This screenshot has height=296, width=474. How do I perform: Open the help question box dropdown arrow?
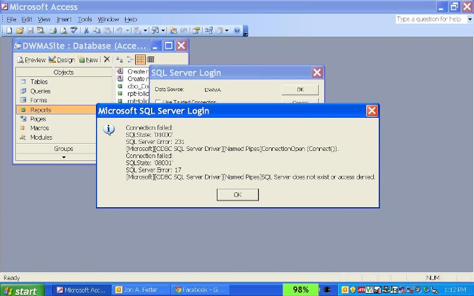click(x=470, y=19)
